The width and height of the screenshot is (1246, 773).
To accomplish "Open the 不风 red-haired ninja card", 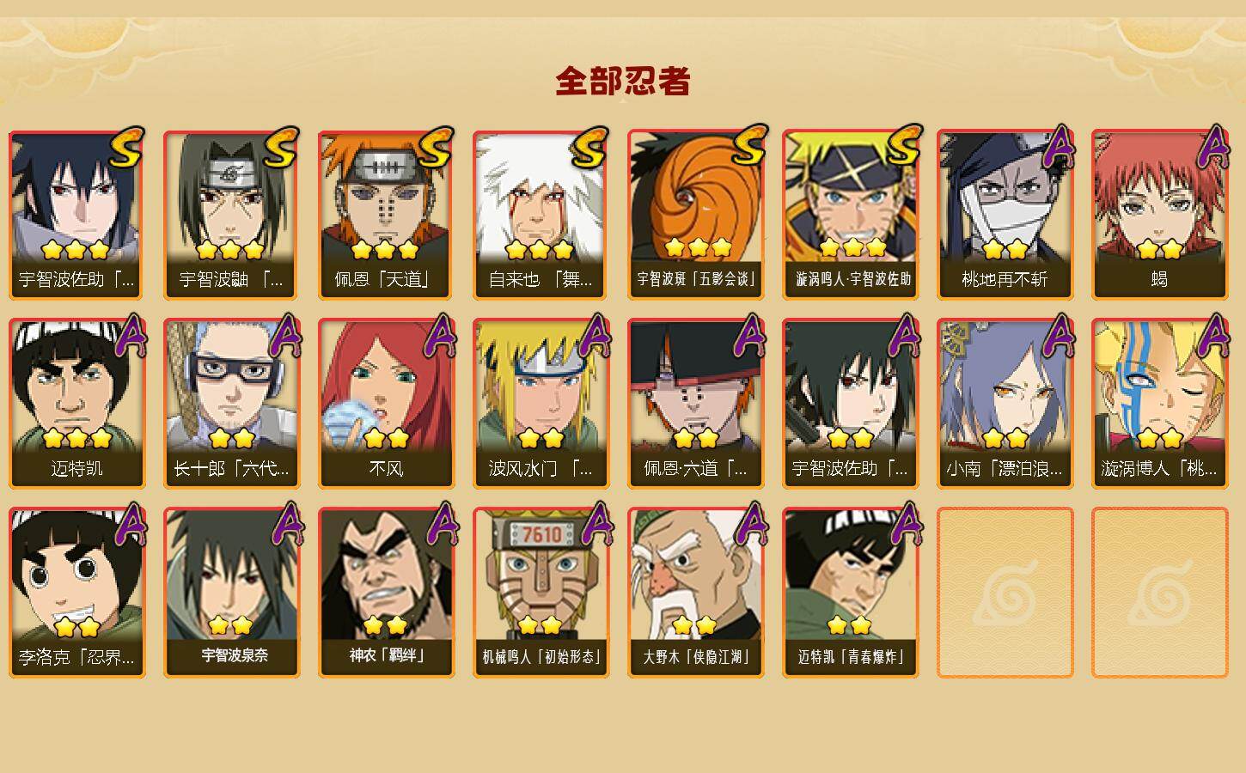I will 386,404.
